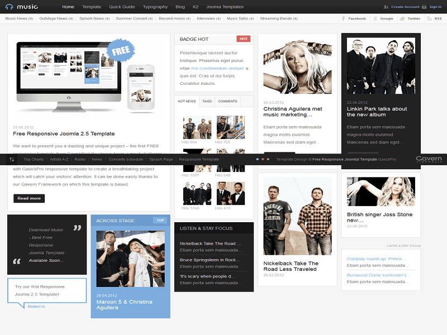Screen dimensions: 447x335
Task: Open the Home menu item
Action: coord(68,7)
